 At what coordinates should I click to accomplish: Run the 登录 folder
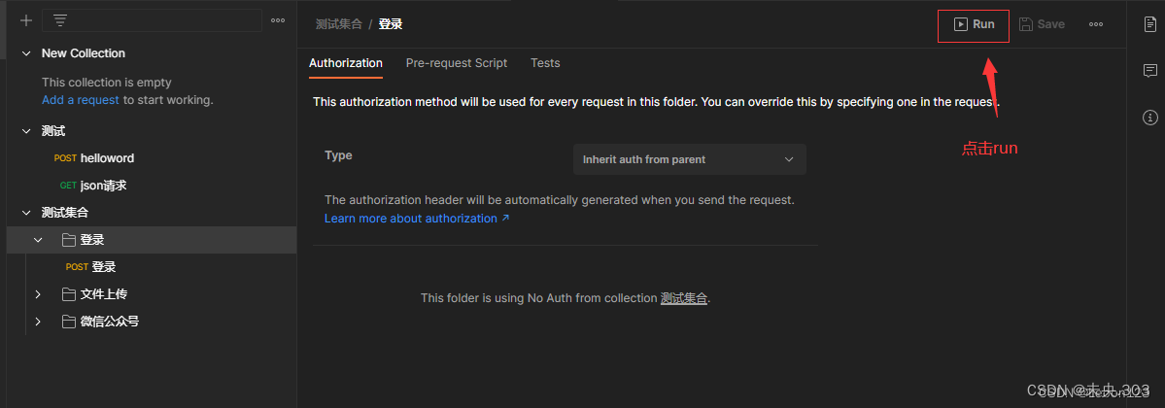coord(974,24)
